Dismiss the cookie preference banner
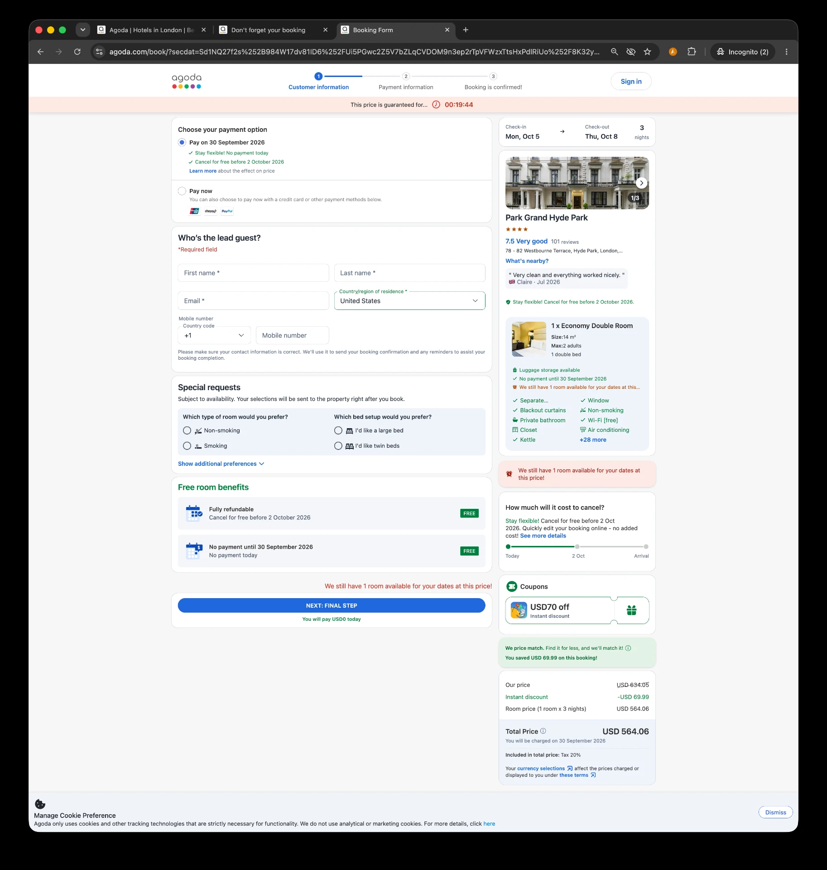 pos(775,812)
